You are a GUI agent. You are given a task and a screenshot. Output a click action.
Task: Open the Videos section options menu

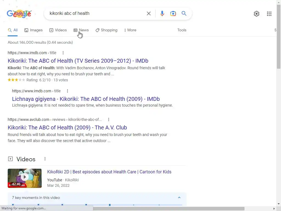click(45, 159)
